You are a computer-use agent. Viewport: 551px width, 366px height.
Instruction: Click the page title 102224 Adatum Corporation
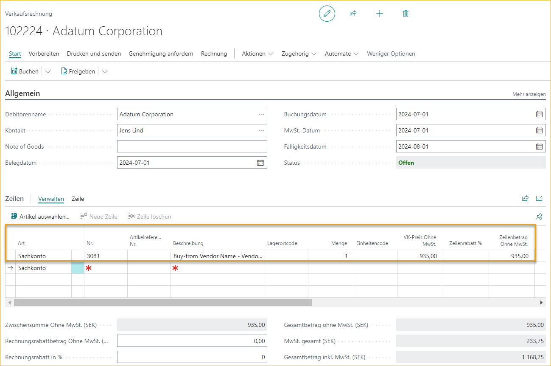[x=84, y=31]
